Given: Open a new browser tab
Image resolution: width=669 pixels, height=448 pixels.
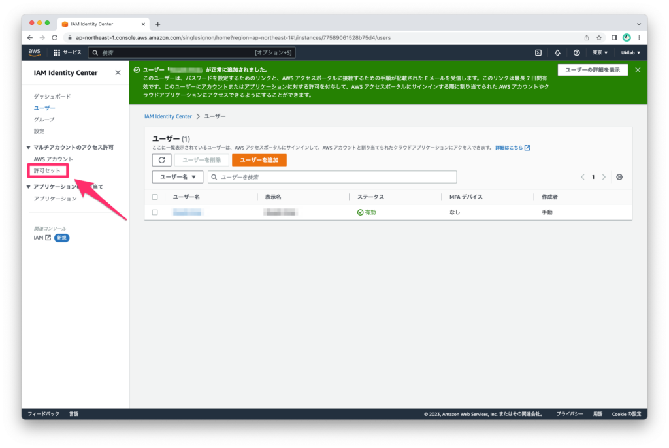Looking at the screenshot, I should 158,24.
